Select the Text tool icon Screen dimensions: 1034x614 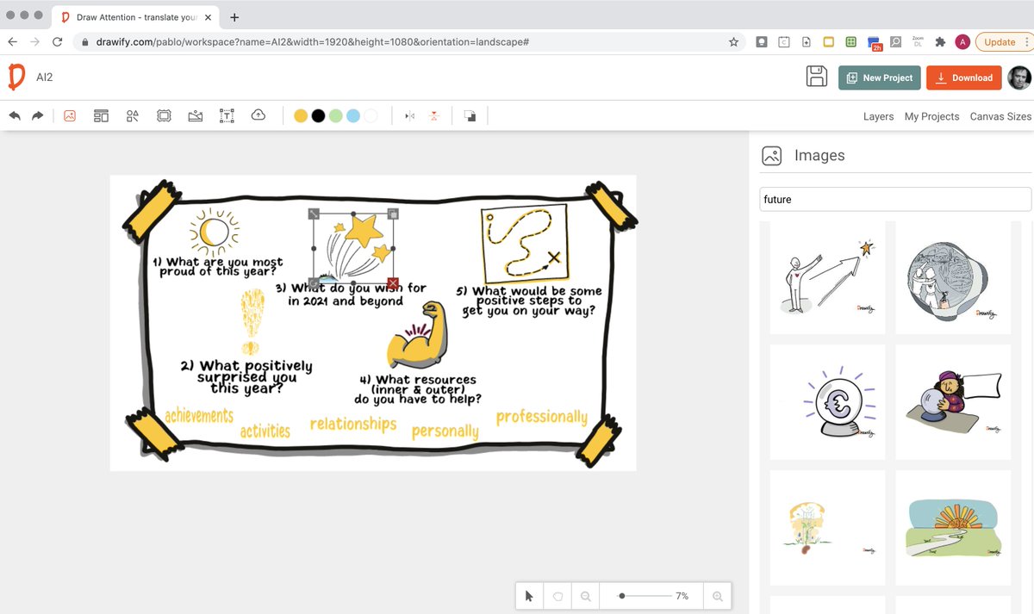[x=227, y=115]
